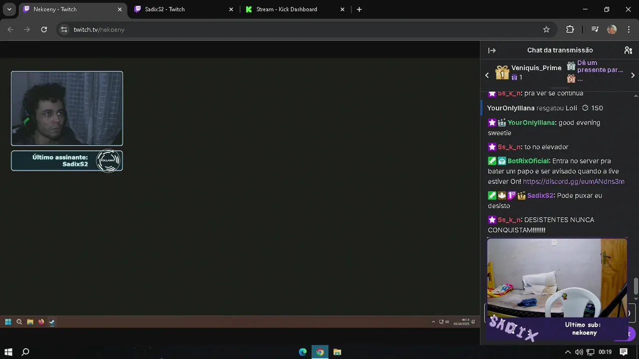Open BotRixOficial username in chat

point(529,161)
